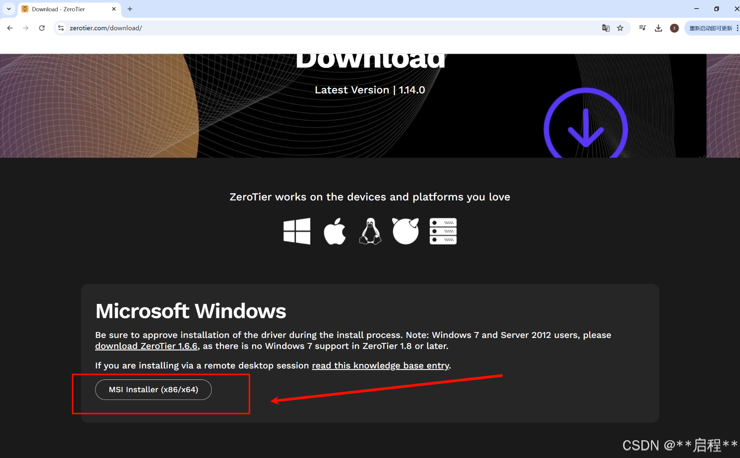Open the media control icon in toolbar
The height and width of the screenshot is (458, 740).
pos(642,28)
